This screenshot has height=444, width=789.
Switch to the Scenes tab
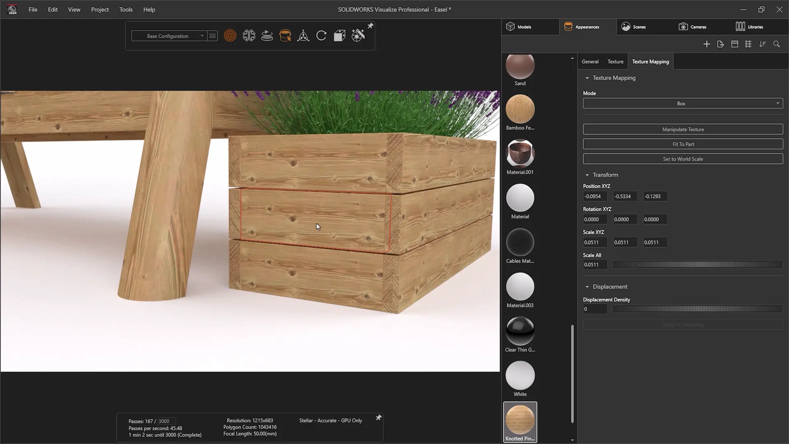(633, 27)
